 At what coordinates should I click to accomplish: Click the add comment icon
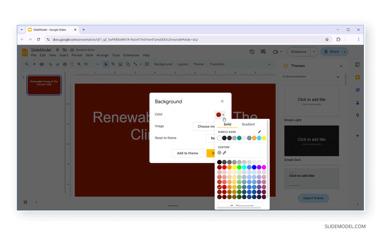point(147,64)
